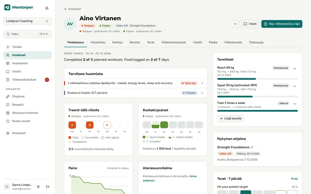311x194 pixels.
Task: Open the Reach 68 kg goal options menu
Action: click(295, 68)
